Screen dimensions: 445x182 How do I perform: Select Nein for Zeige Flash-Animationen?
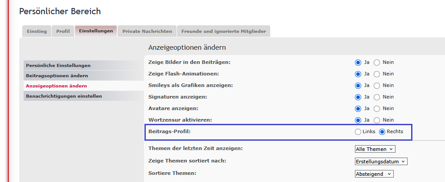tap(377, 74)
